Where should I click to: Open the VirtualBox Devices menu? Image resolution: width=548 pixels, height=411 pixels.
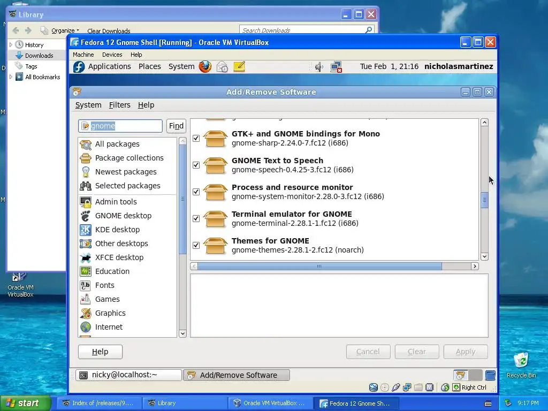tap(112, 55)
